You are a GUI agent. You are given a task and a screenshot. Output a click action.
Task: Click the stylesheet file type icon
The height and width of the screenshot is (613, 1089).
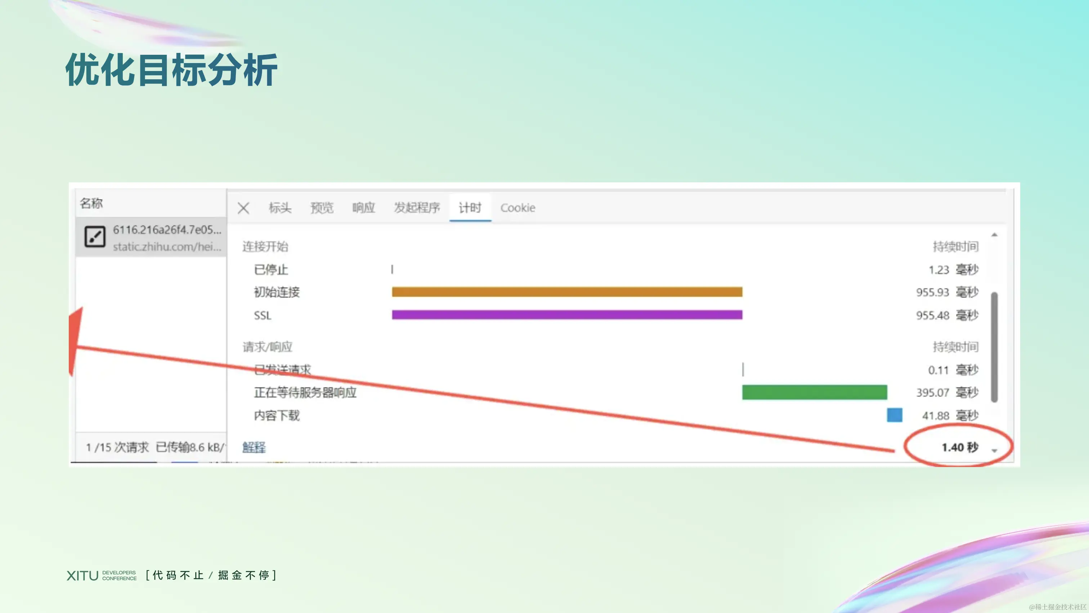pyautogui.click(x=95, y=236)
